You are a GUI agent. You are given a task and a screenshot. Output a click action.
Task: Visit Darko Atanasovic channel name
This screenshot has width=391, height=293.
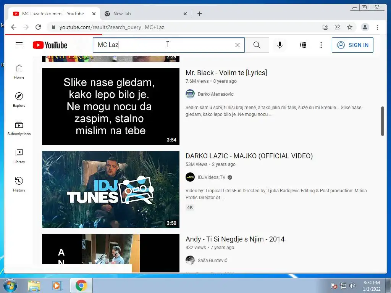pyautogui.click(x=215, y=94)
